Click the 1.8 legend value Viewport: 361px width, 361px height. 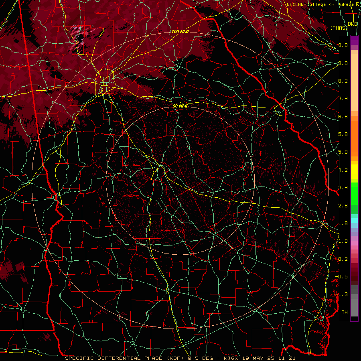(x=343, y=223)
